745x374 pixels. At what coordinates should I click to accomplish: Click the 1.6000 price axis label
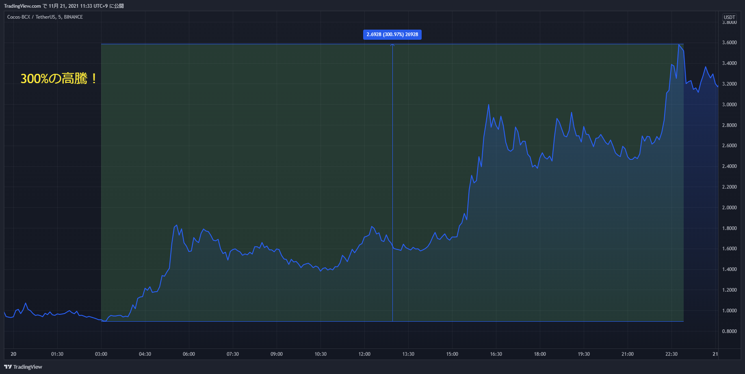(x=729, y=249)
